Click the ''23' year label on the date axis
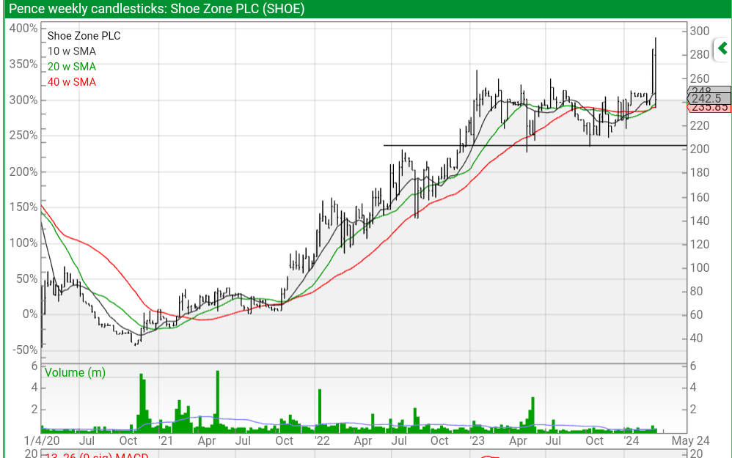This screenshot has width=732, height=458. (477, 440)
